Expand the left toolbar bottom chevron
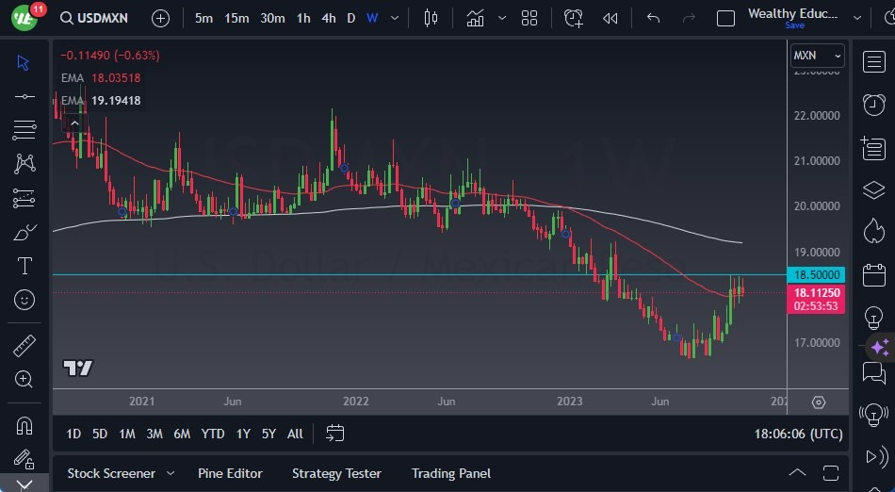The image size is (895, 492). click(x=24, y=484)
